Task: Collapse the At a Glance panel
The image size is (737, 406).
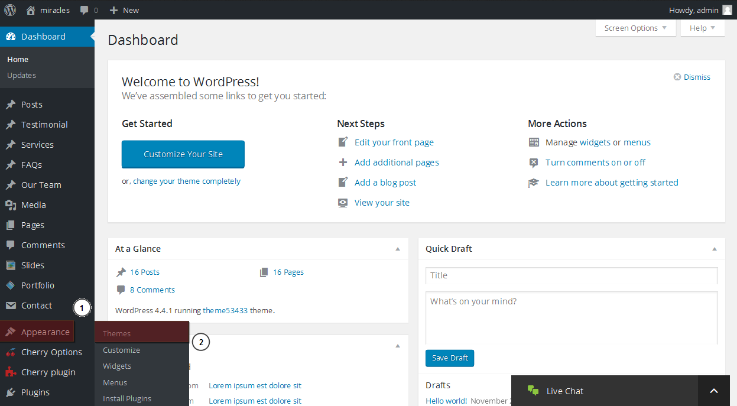Action: 398,249
